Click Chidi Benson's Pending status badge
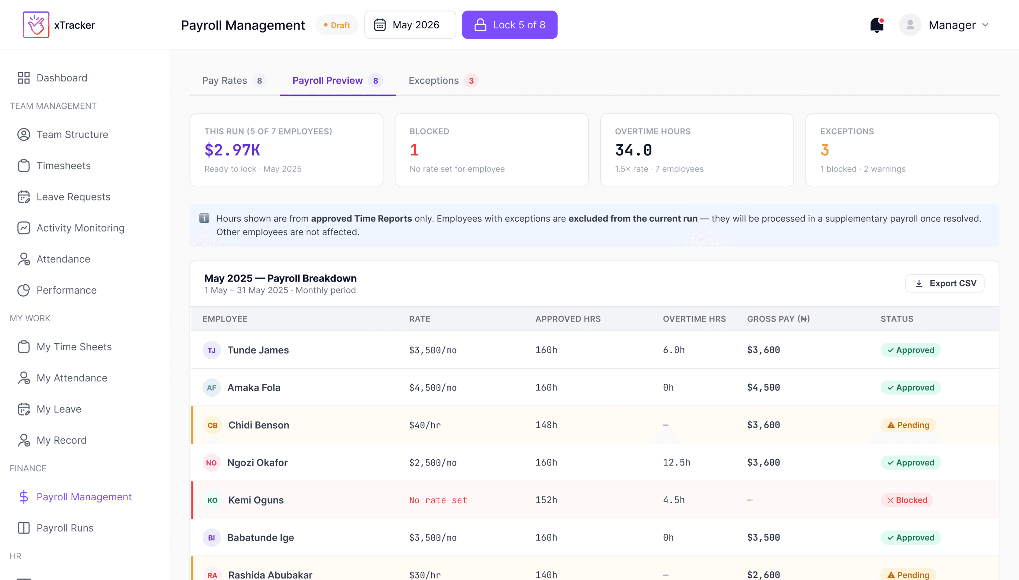This screenshot has height=580, width=1019. (x=908, y=425)
